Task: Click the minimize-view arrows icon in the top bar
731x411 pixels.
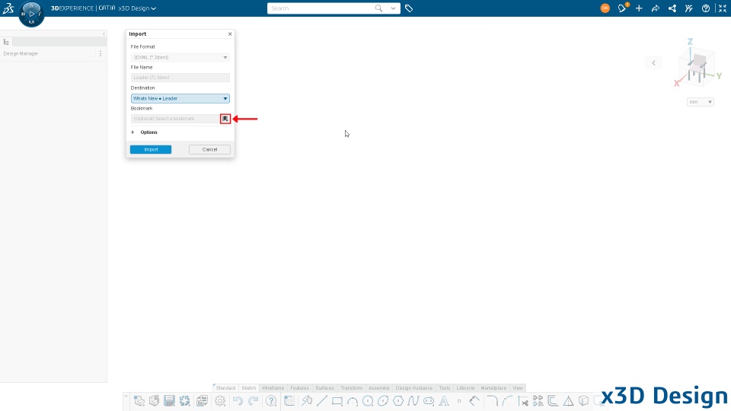Action: coord(723,8)
